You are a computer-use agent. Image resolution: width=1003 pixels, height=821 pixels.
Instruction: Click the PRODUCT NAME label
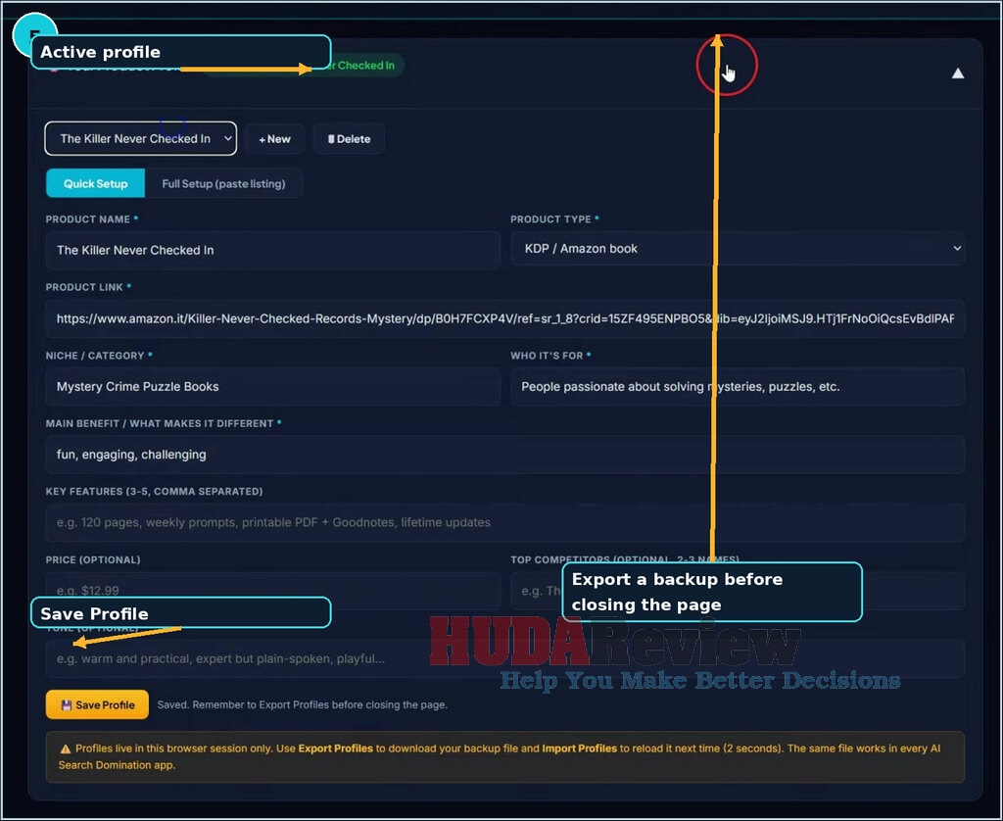tap(87, 218)
